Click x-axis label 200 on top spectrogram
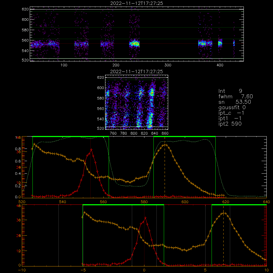This screenshot has width=273, height=273. 116,65
